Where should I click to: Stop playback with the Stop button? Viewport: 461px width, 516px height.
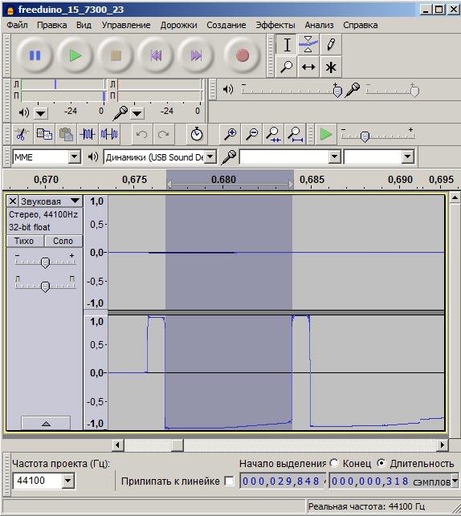[x=116, y=55]
